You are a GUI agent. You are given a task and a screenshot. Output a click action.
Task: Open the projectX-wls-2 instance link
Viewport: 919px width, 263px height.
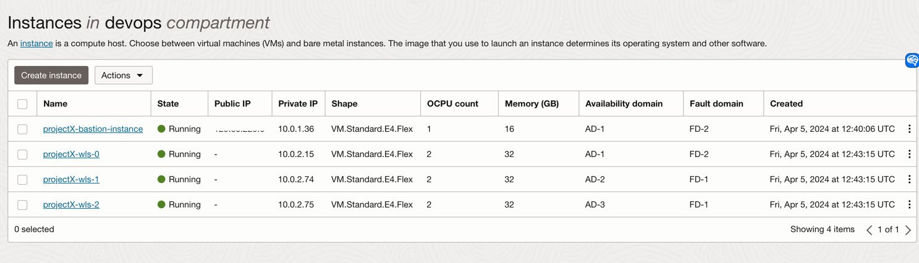pyautogui.click(x=71, y=204)
